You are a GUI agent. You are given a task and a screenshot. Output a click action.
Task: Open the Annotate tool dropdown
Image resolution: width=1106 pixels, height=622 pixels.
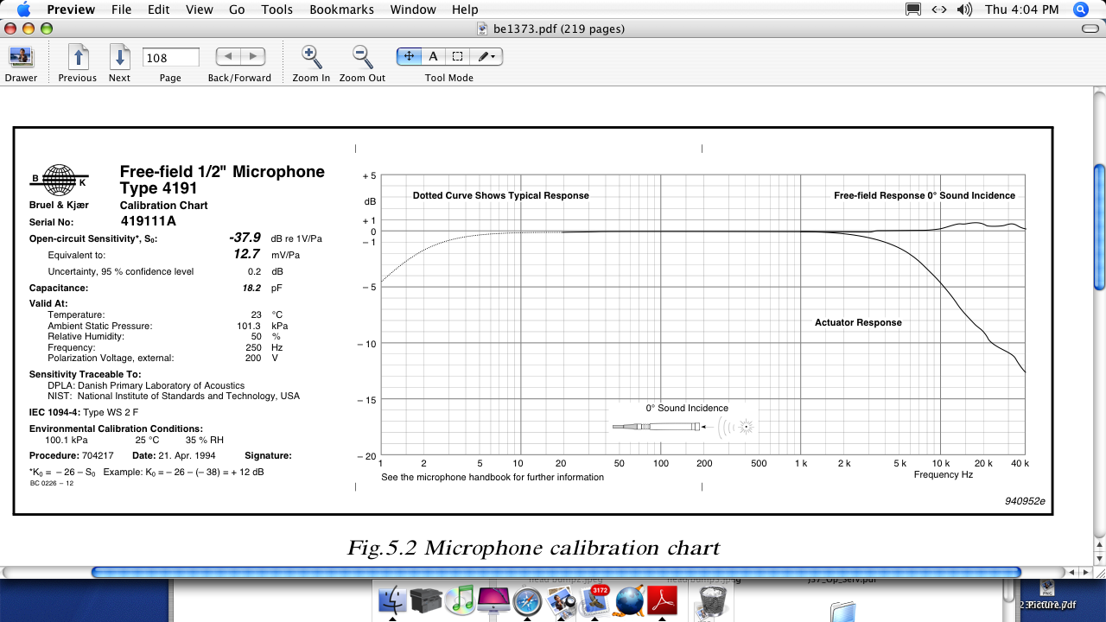[x=486, y=57]
